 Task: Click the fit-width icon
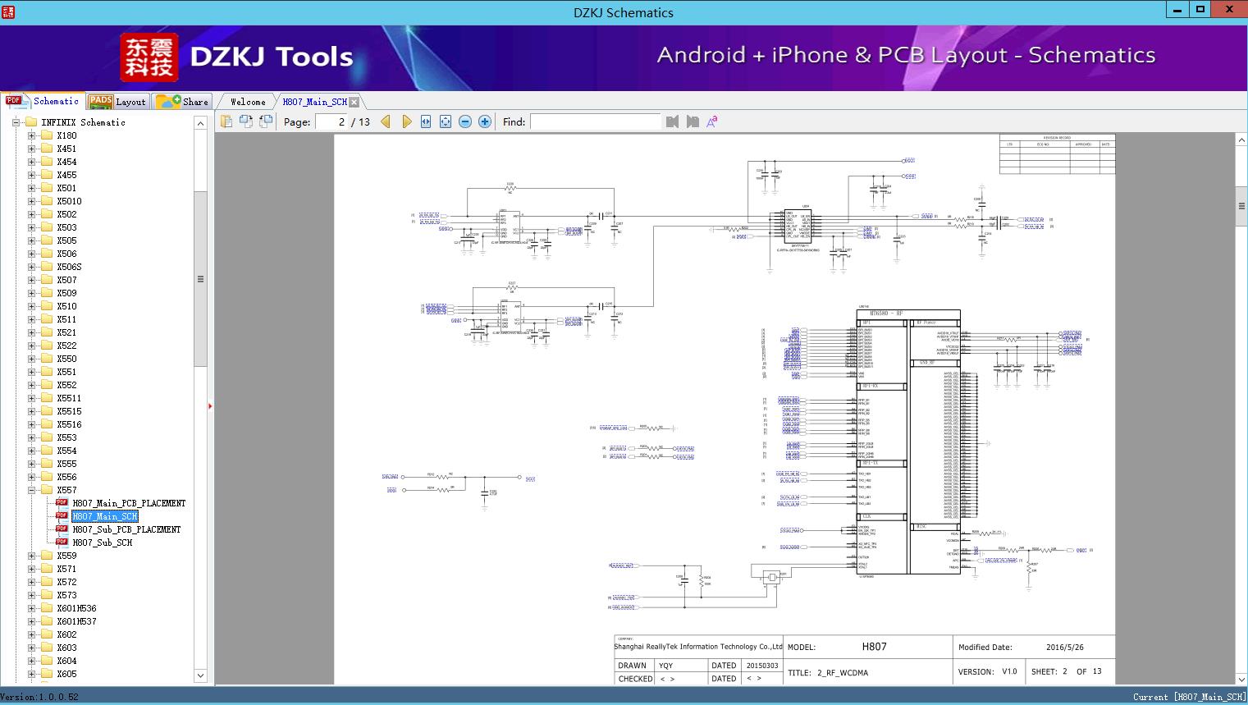click(x=426, y=121)
